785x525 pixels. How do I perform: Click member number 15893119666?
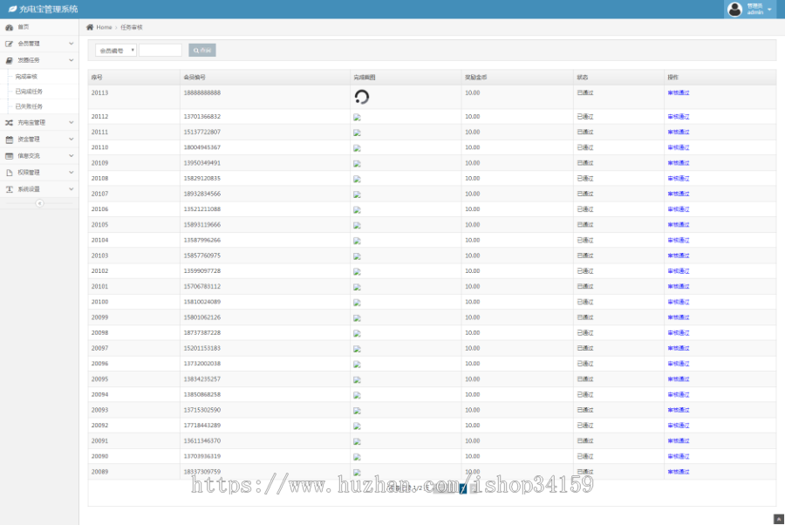coord(201,225)
